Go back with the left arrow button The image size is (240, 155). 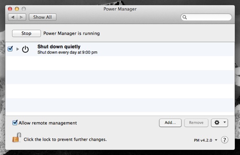coord(13,17)
